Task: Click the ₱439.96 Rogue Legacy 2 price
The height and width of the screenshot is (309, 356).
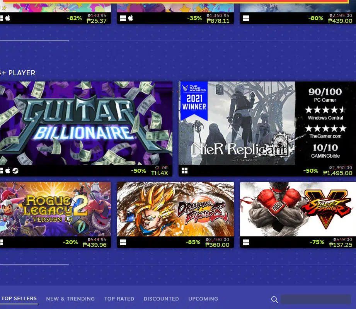Action: (95, 245)
